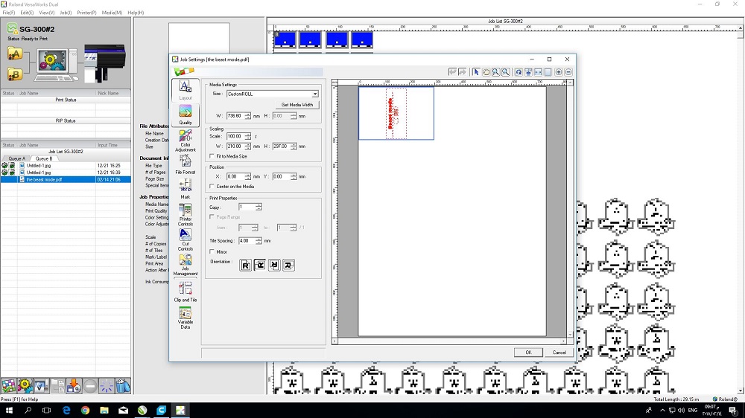
Task: Open the Job menu
Action: click(x=66, y=13)
